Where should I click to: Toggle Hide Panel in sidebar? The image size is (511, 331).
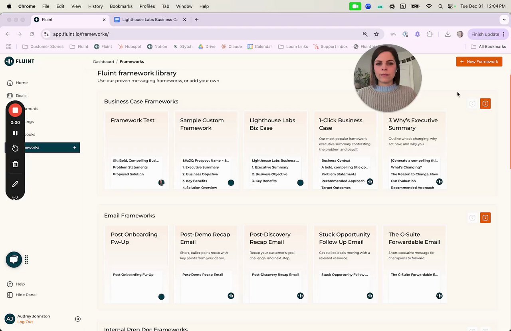[26, 295]
